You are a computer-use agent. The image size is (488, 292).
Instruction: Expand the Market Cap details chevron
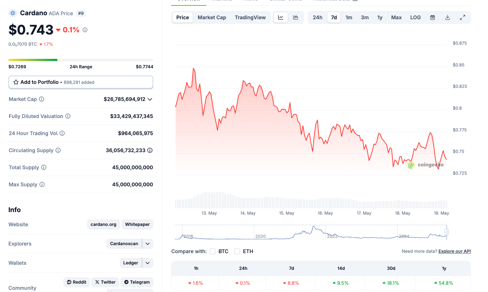(150, 99)
